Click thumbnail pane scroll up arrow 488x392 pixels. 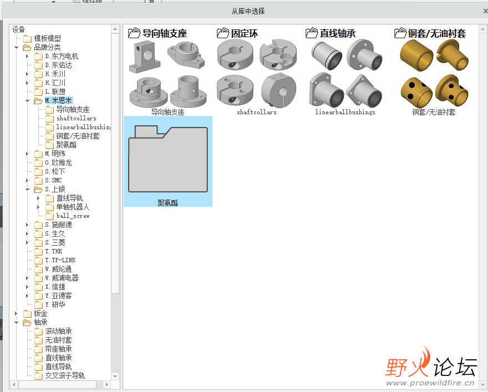tap(482, 29)
